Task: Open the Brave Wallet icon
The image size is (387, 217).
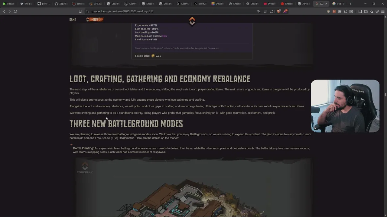Action: pos(366,11)
